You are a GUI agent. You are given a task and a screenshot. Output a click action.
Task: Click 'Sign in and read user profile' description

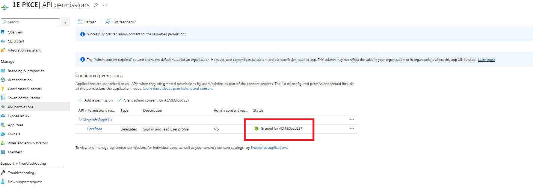coord(166,129)
